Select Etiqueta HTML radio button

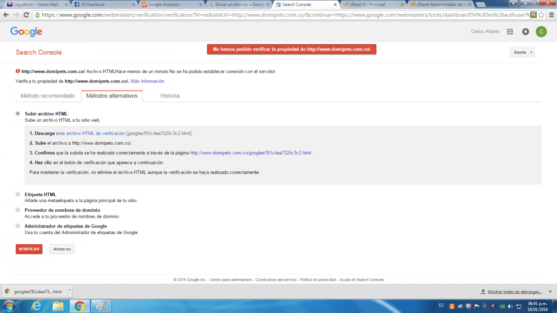pos(18,194)
